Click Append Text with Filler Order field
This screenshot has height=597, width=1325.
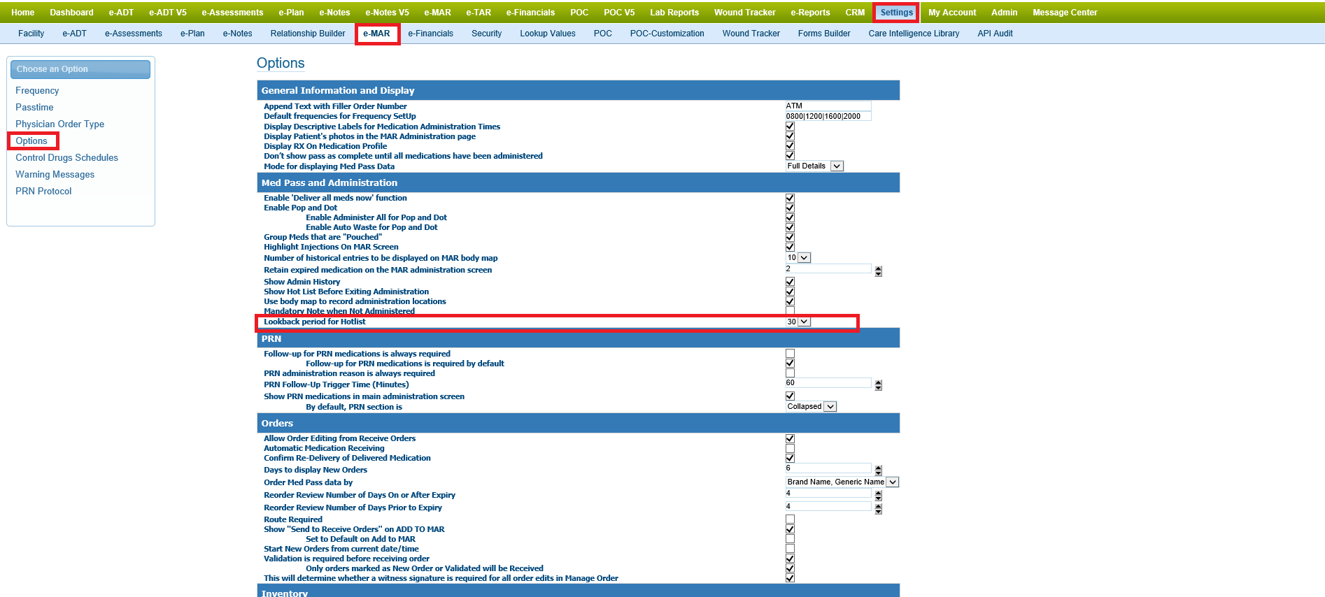point(828,106)
